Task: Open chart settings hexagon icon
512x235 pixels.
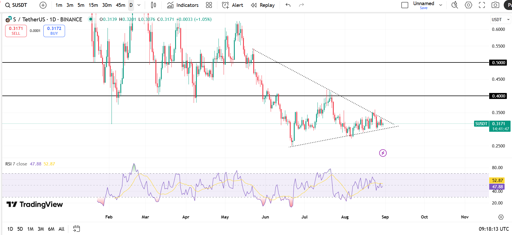Action: [468, 5]
